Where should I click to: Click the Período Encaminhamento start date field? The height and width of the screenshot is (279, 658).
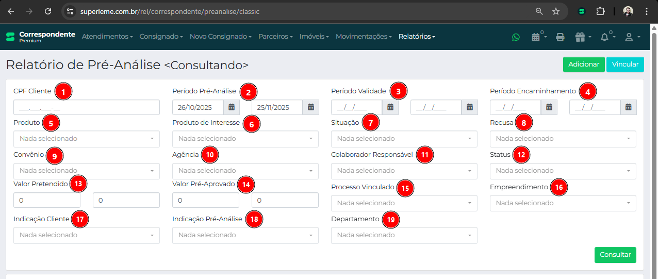pyautogui.click(x=516, y=107)
